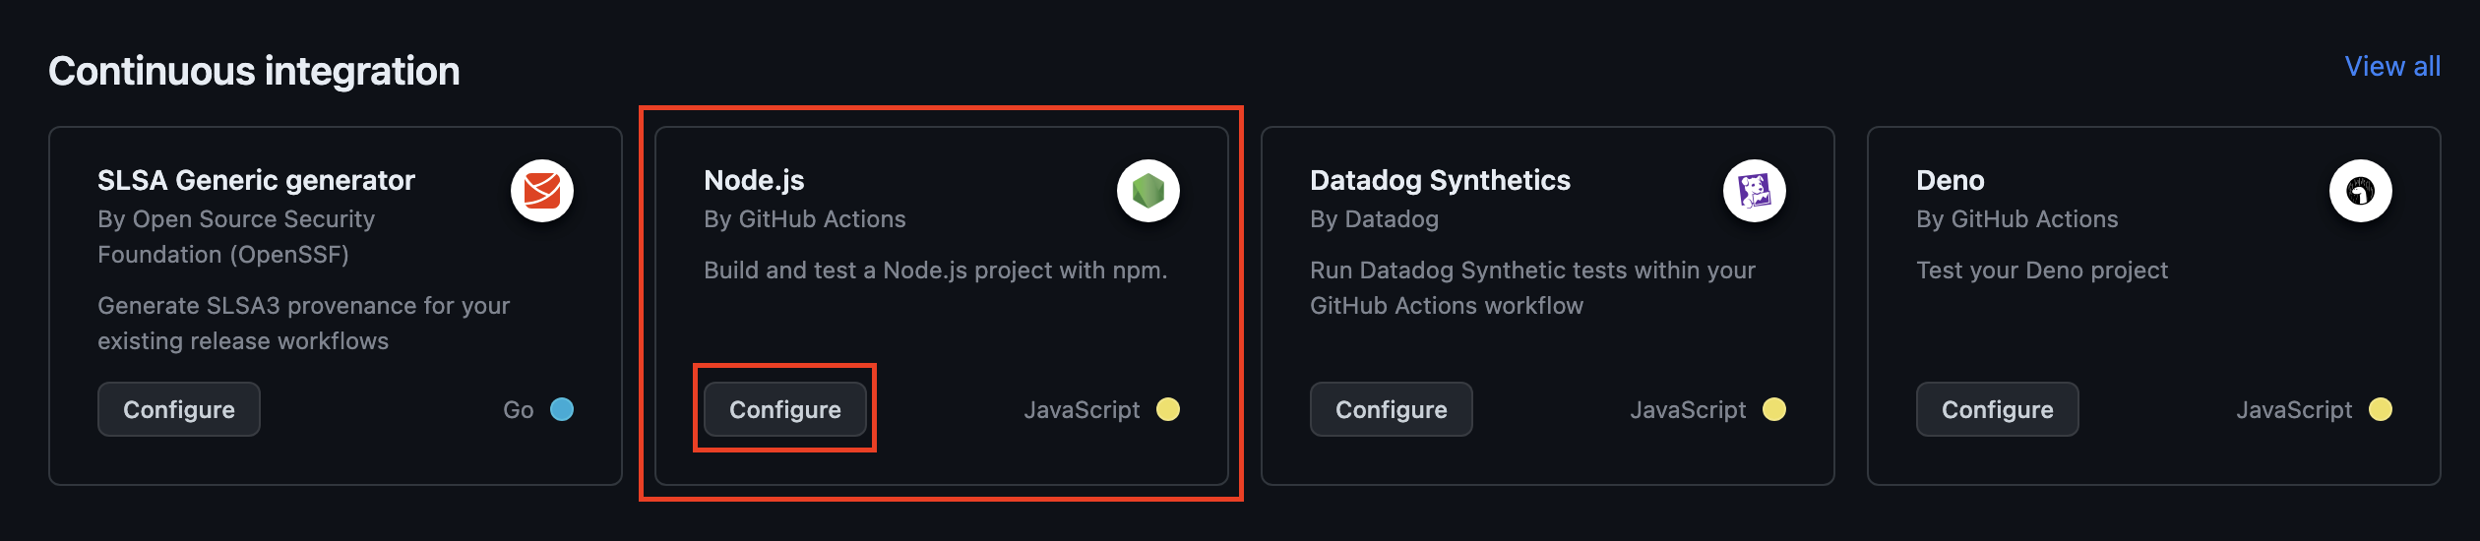Click 'Generate SLSA3 provenance' description text
This screenshot has width=2480, height=541.
(303, 324)
